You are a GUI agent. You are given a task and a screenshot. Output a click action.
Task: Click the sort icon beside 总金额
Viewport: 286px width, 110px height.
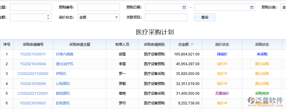tap(192, 44)
